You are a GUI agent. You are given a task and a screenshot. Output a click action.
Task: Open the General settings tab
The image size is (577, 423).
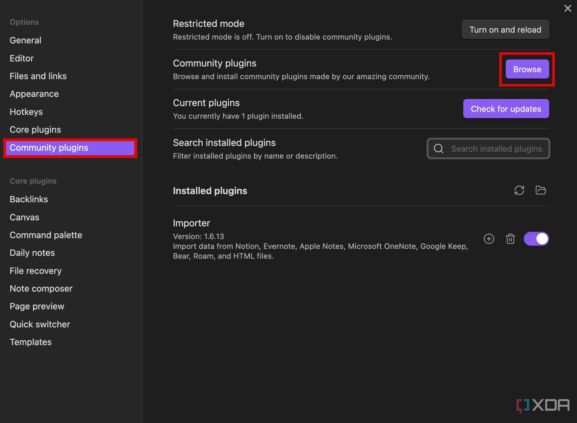[x=25, y=40]
